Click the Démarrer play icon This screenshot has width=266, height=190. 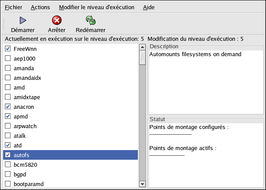(23, 21)
